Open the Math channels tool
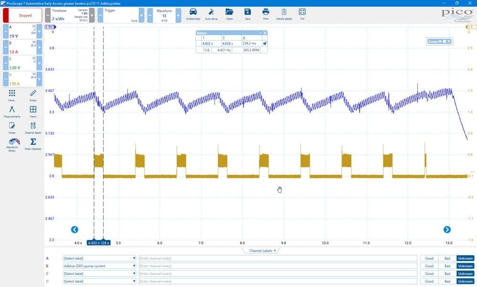The width and height of the screenshot is (477, 287). click(x=33, y=144)
